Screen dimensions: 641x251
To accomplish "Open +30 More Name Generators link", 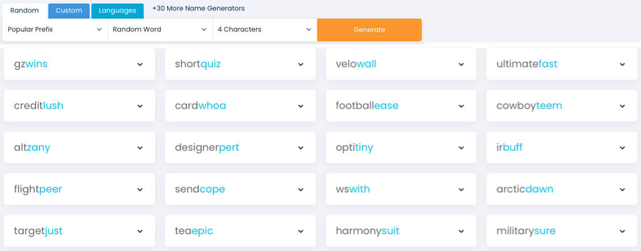I will 198,9.
